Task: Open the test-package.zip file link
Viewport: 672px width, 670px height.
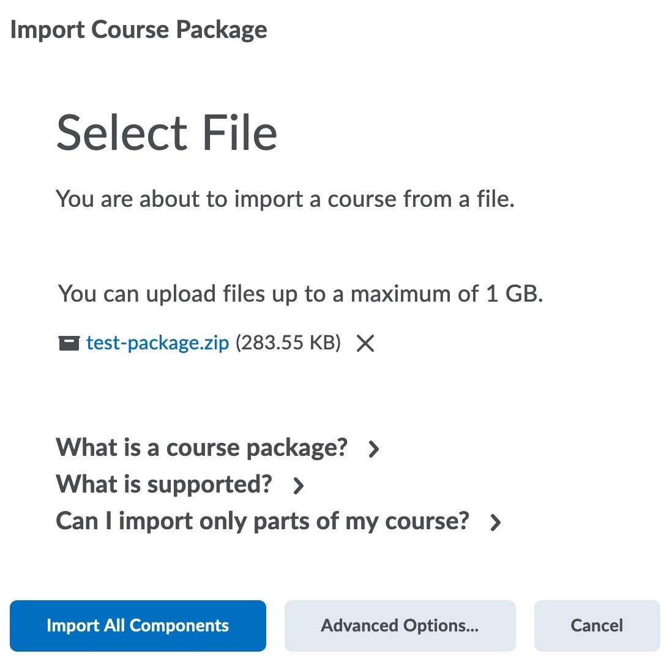Action: pyautogui.click(x=157, y=343)
